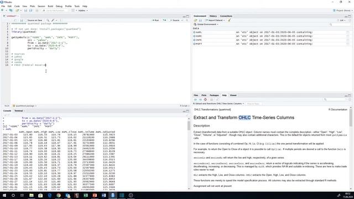Open the Global Environment dropdown
The width and height of the screenshot is (354, 199).
[x=206, y=24]
